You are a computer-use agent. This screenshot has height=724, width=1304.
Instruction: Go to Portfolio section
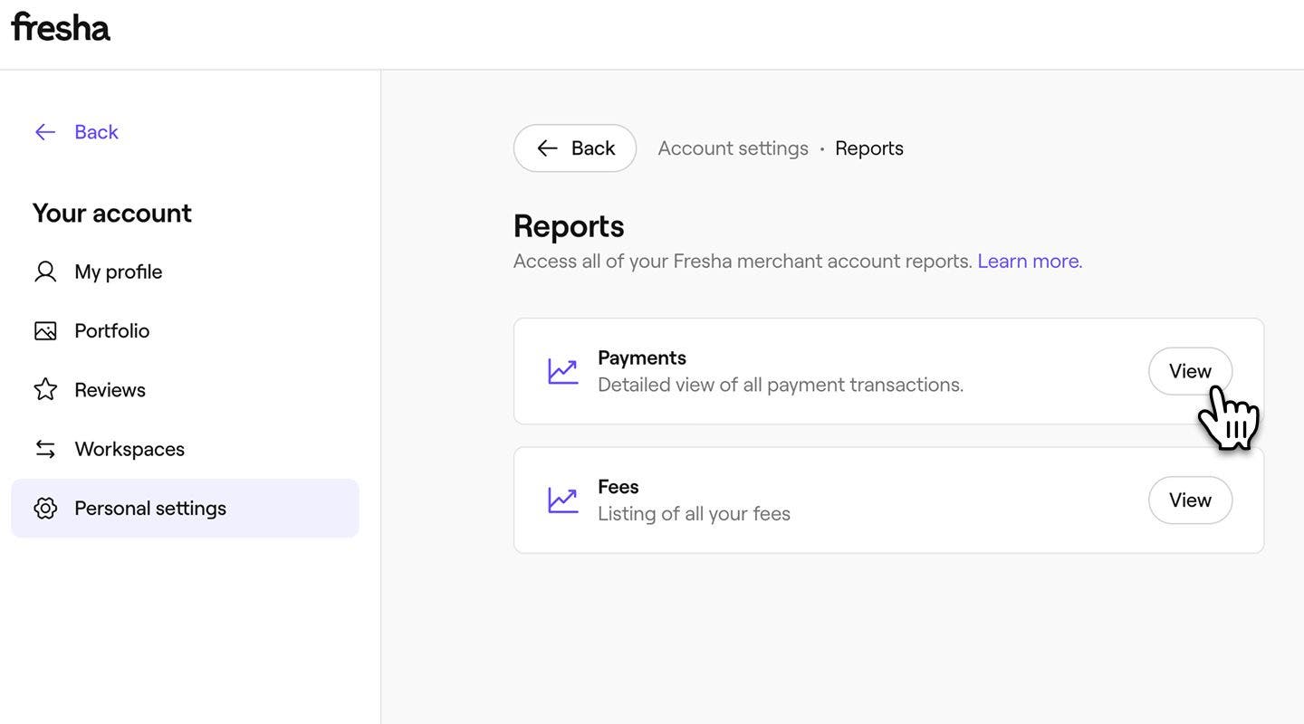[111, 331]
